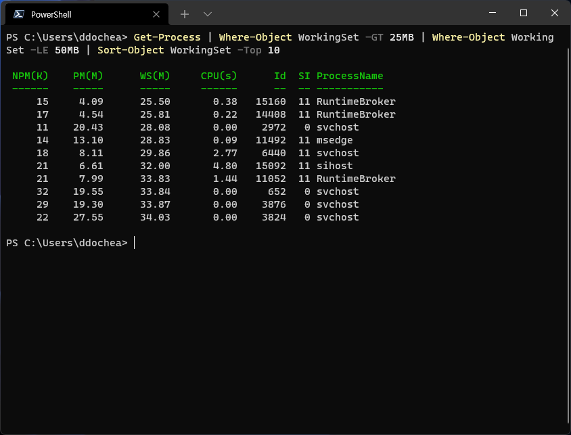
Task: Click Sort-Object in the command
Action: pos(131,50)
